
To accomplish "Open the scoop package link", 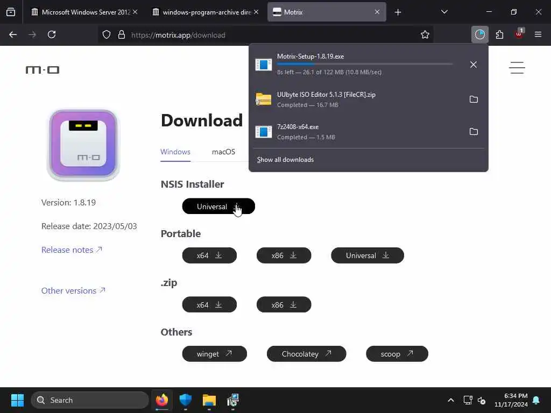I will [x=397, y=354].
